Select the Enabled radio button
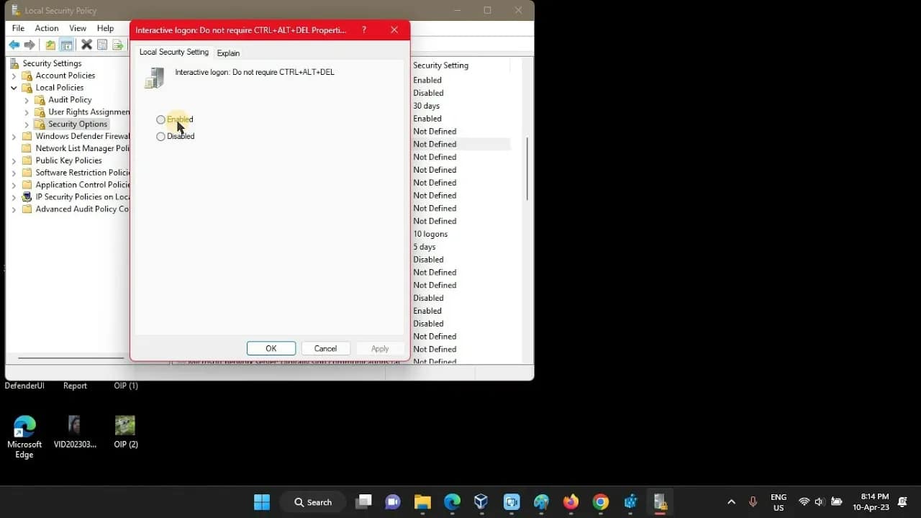This screenshot has width=921, height=518. pyautogui.click(x=160, y=119)
